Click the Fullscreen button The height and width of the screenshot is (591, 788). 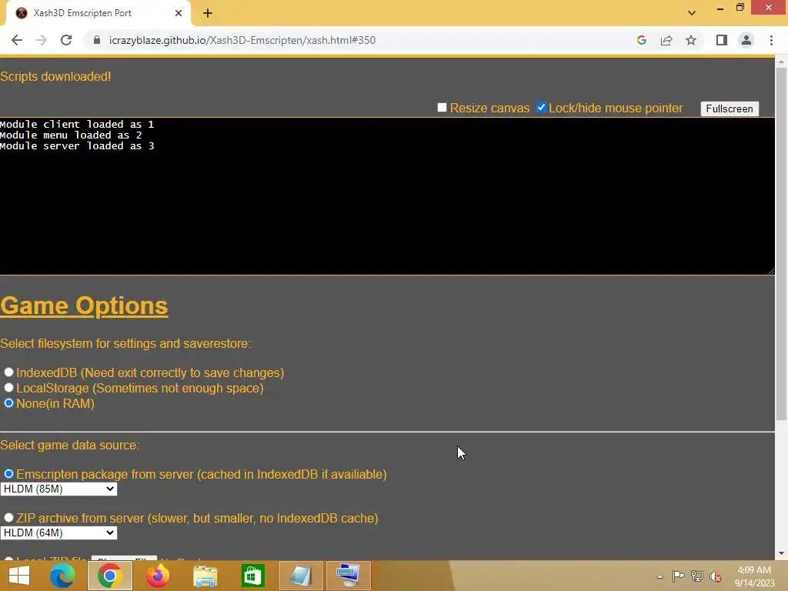(x=730, y=109)
